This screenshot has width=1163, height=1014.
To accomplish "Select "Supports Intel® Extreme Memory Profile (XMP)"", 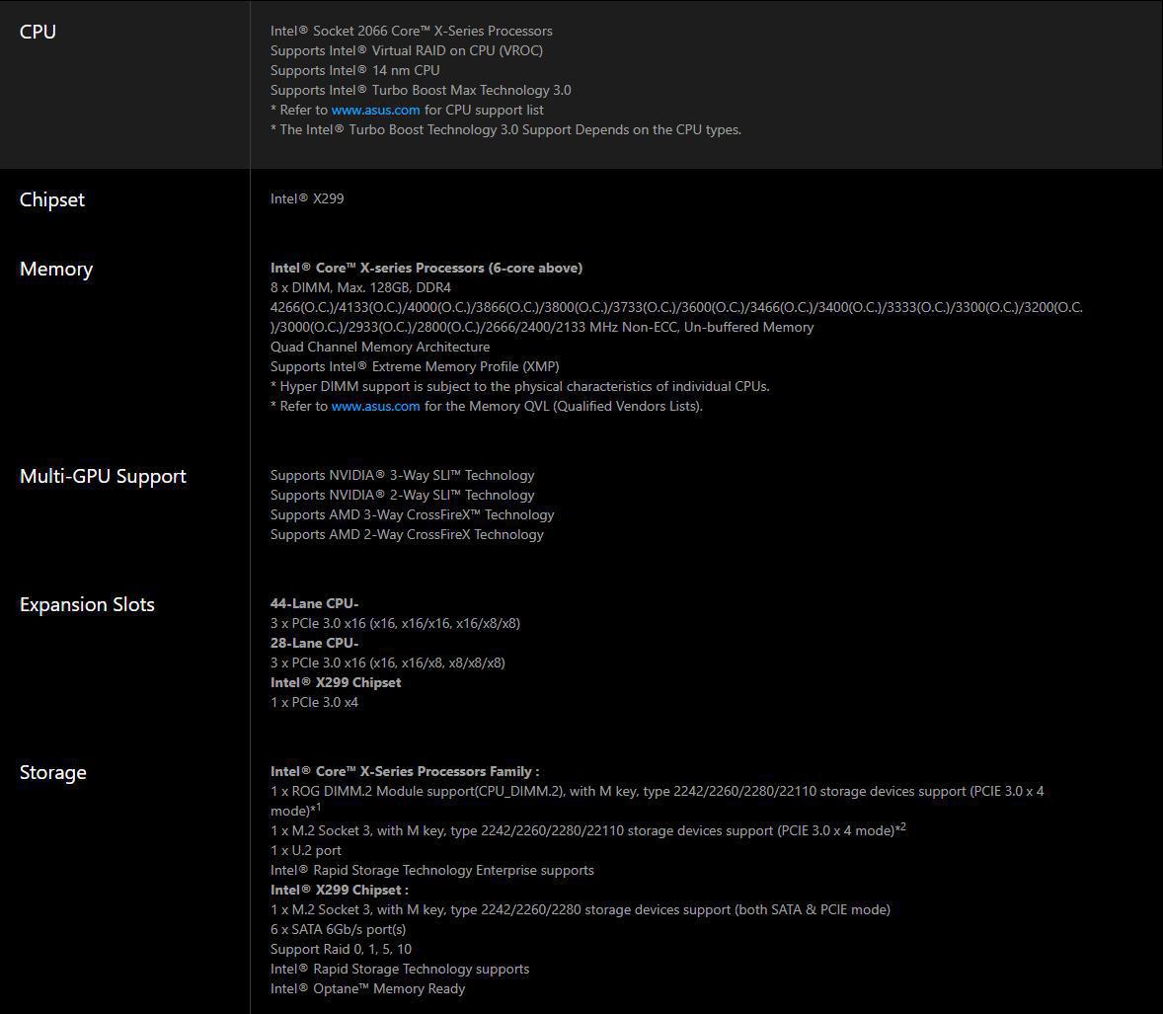I will (x=415, y=366).
